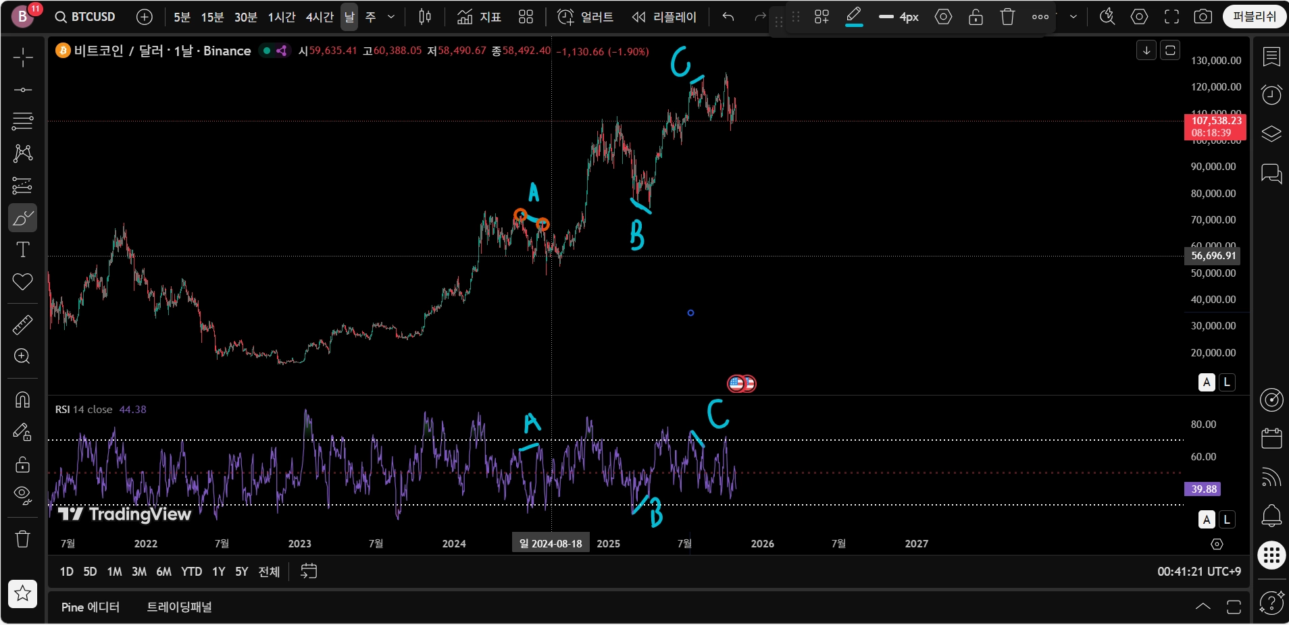Viewport: 1289px width, 625px height.
Task: Toggle favorites toolbar star icon
Action: click(22, 594)
